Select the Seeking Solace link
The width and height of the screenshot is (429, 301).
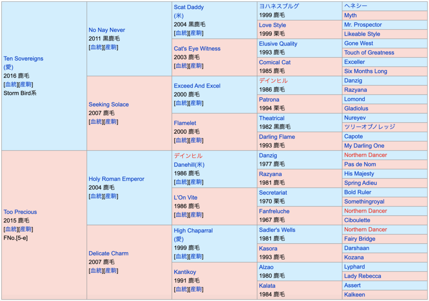[109, 105]
